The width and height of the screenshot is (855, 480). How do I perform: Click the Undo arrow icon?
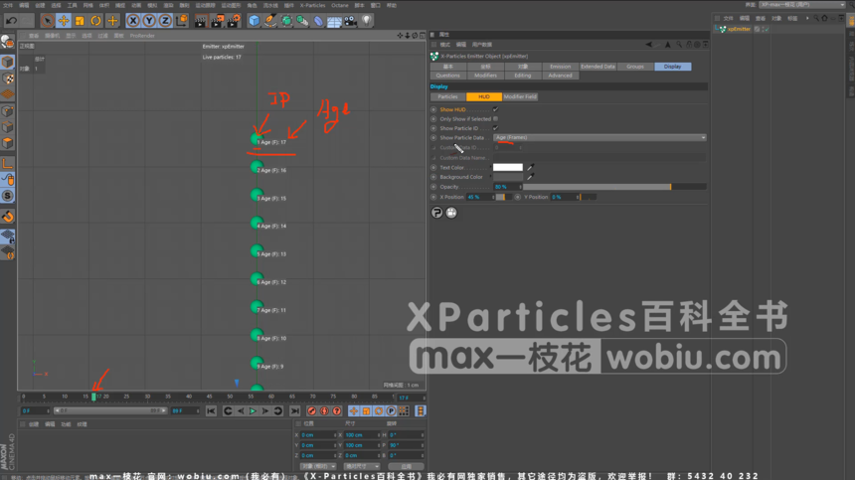coord(11,21)
